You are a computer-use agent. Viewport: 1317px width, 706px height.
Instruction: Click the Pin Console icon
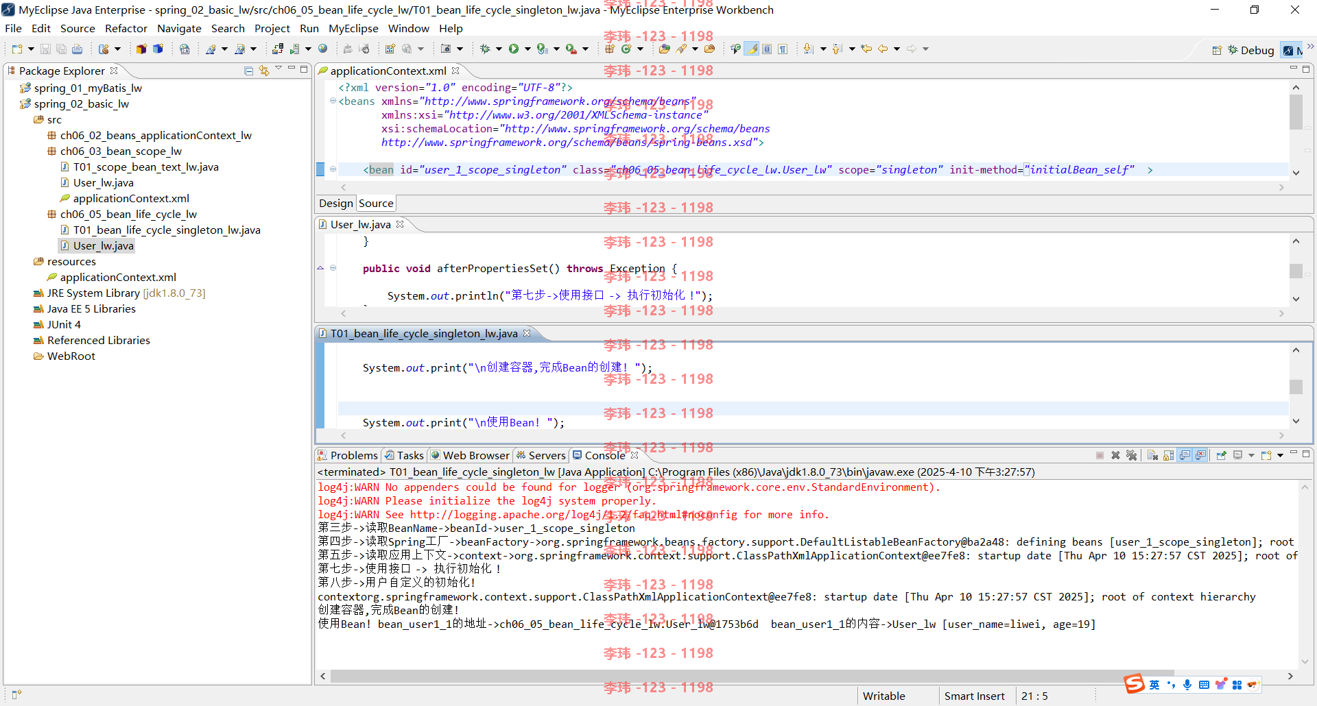pos(1221,455)
